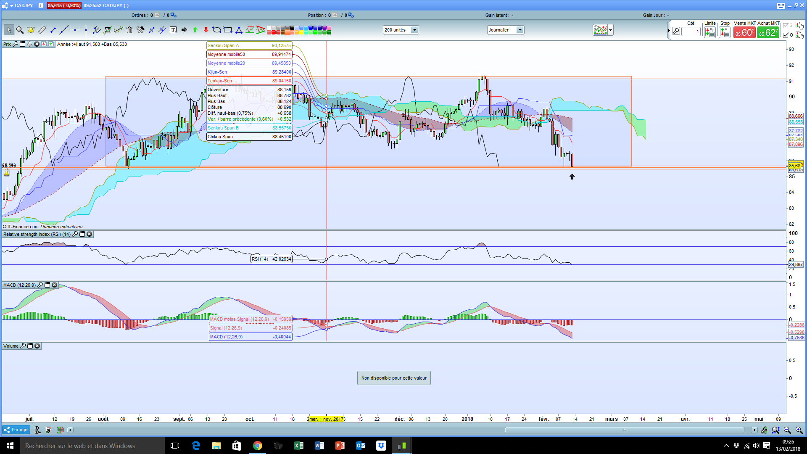
Task: Open Windows Start menu
Action: [10, 446]
